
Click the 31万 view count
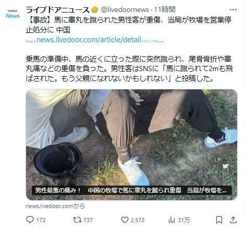pos(183,220)
